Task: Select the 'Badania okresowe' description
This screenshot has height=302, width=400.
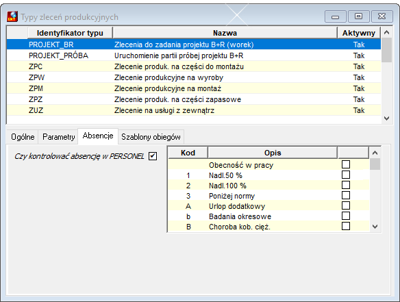Action: 240,216
